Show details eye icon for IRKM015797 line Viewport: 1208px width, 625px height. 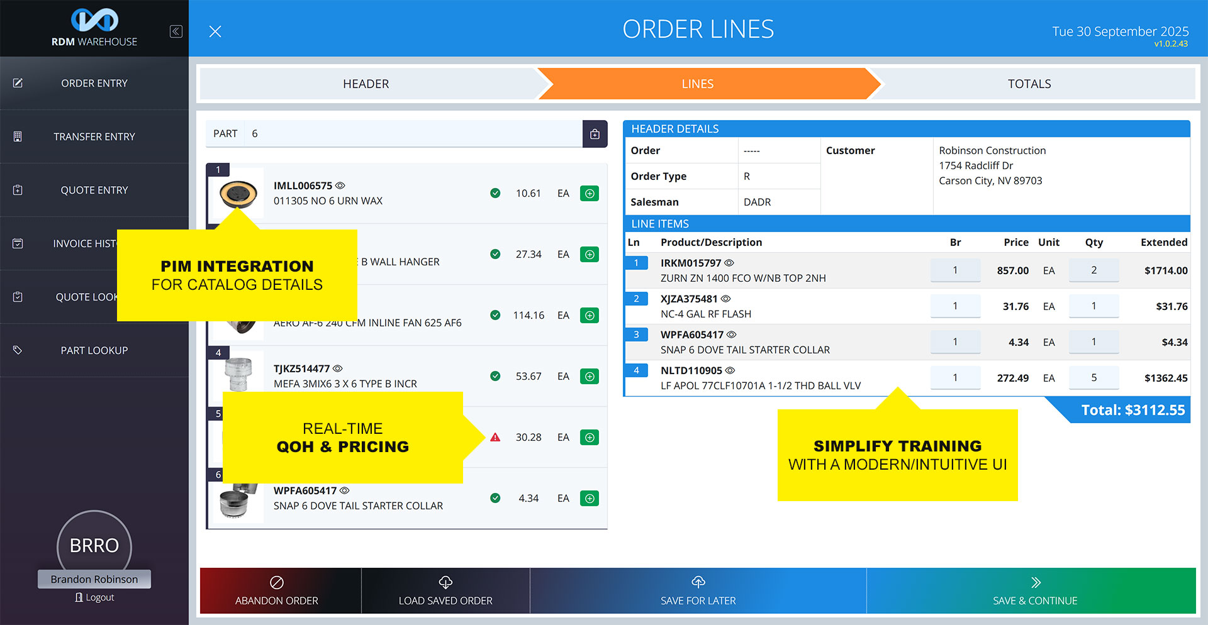(729, 263)
